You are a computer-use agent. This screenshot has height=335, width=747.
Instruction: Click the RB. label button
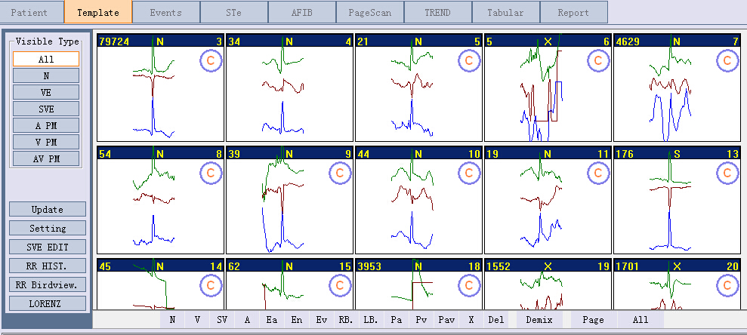coord(346,320)
